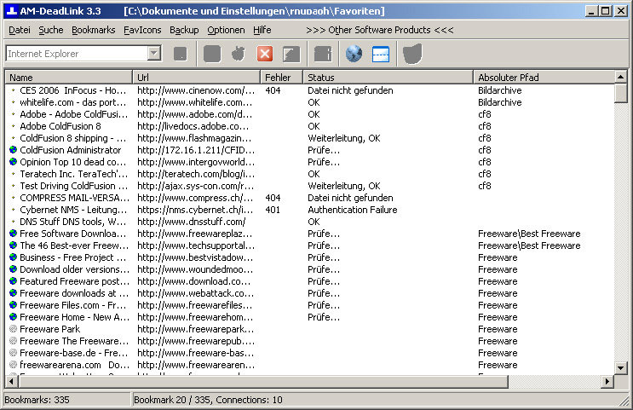Click URL http://www.dnsstuff.com/
633x410 pixels.
(x=191, y=222)
